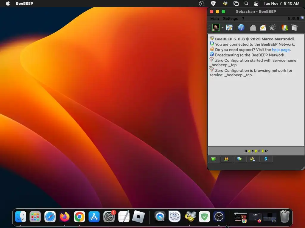305x228 pixels.
Task: Switch to the blue saved chats tab
Action: tap(266, 159)
